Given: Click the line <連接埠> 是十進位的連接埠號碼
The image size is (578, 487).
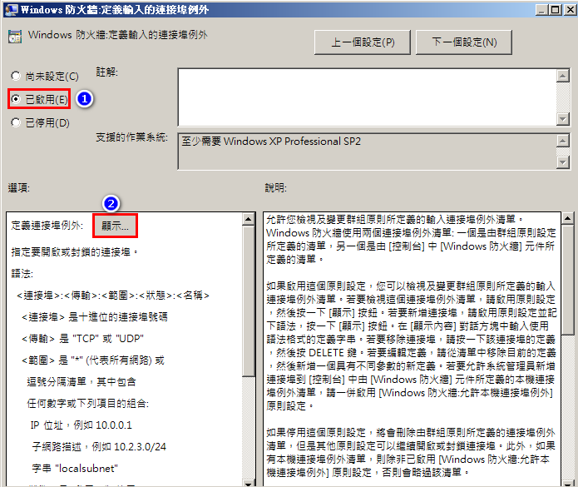Looking at the screenshot, I should point(94,317).
